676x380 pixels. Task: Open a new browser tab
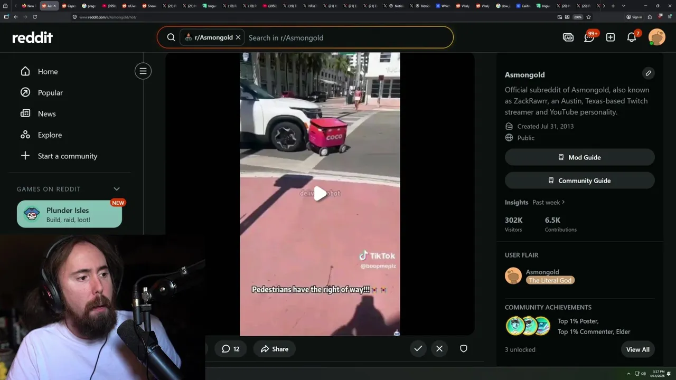point(613,6)
